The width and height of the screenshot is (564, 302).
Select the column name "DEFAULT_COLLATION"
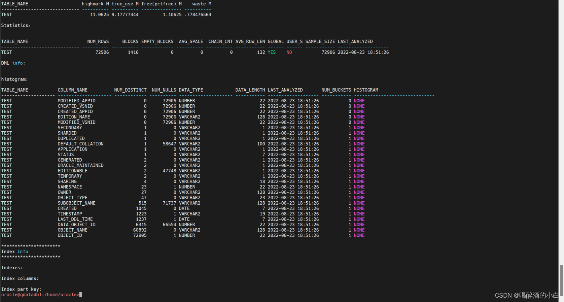coord(80,144)
